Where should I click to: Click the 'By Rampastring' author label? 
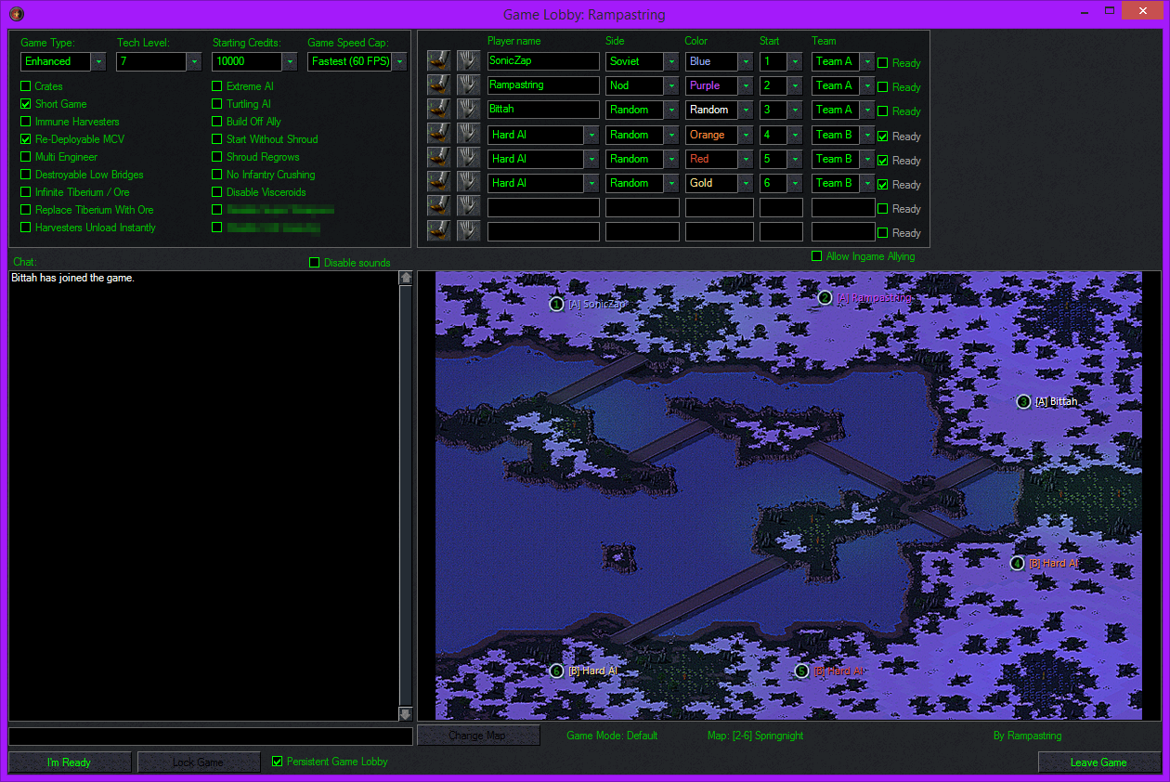tap(1027, 736)
